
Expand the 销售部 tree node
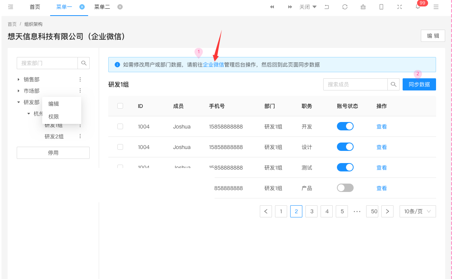19,79
